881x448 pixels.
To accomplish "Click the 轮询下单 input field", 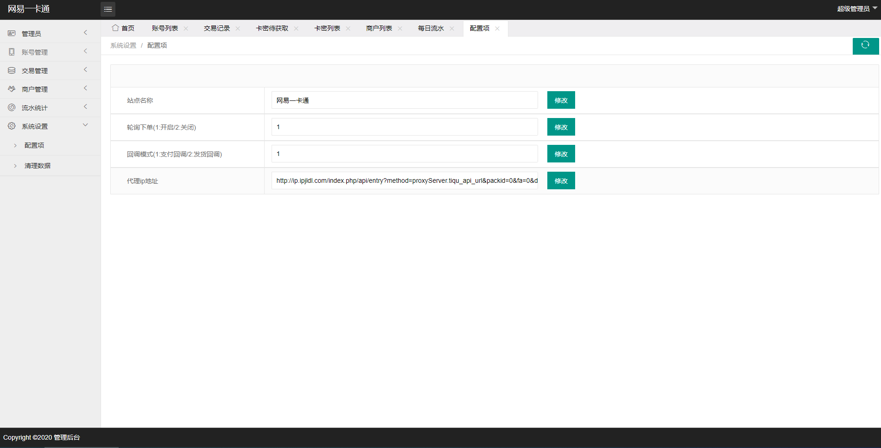I will click(x=404, y=127).
